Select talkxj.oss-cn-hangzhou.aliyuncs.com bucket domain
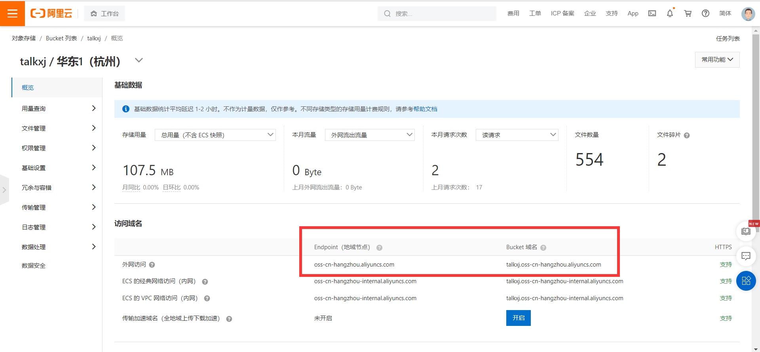Image resolution: width=760 pixels, height=352 pixels. (x=553, y=265)
